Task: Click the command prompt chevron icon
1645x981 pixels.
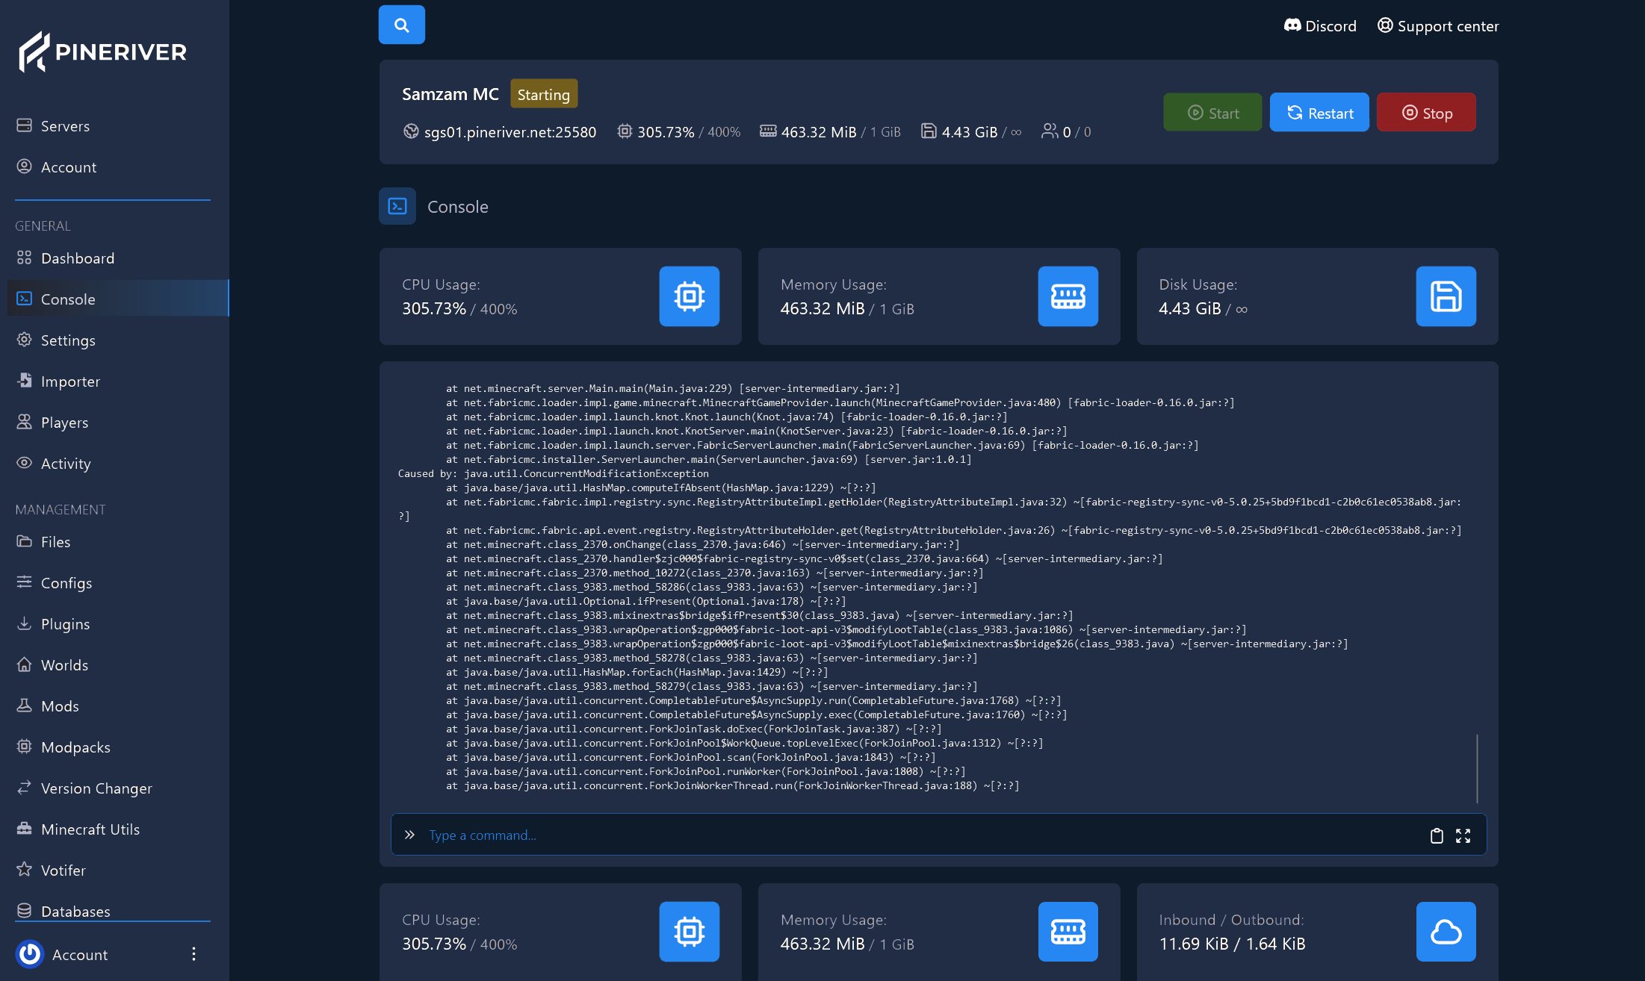Action: [x=409, y=835]
